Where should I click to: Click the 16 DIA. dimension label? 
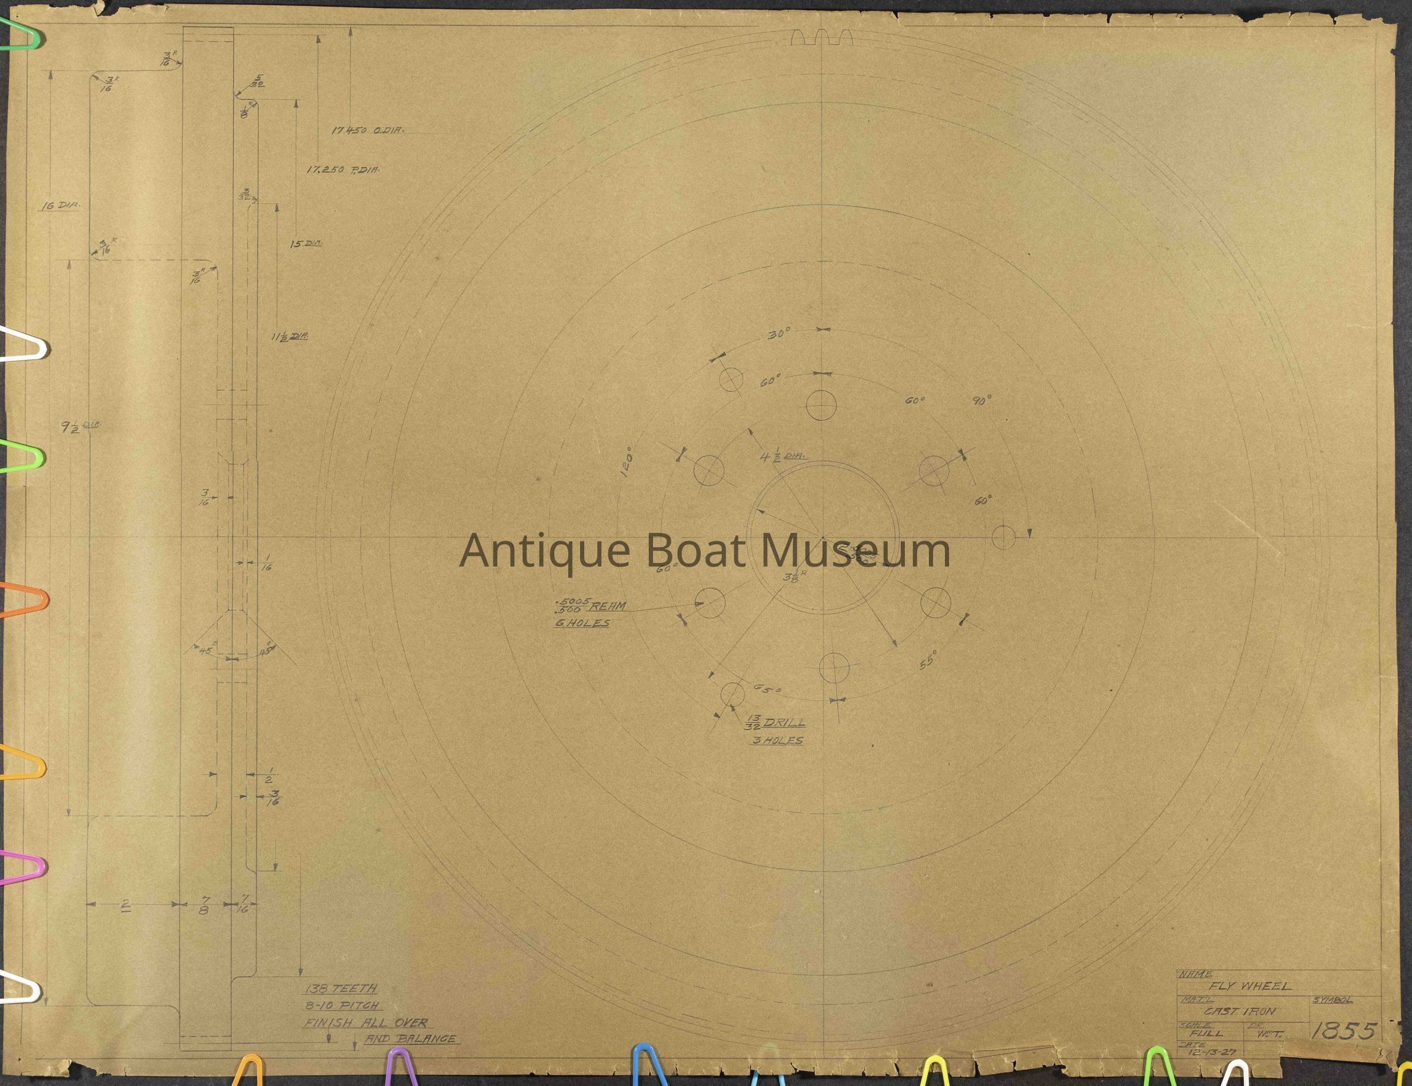(x=61, y=206)
